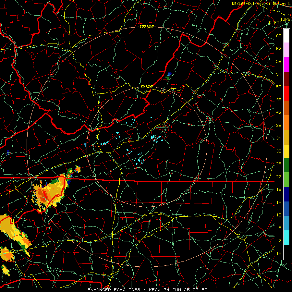Pick the yellow swatch in the color scale
292x292 pixels.
(x=286, y=151)
